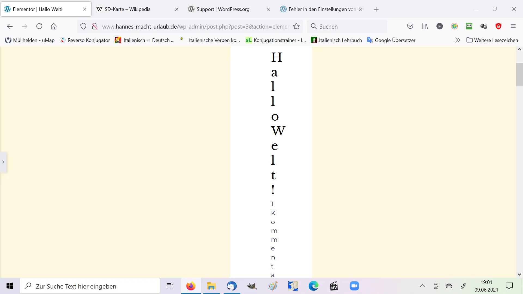Open the Windows notification center
The width and height of the screenshot is (523, 294).
click(x=509, y=286)
